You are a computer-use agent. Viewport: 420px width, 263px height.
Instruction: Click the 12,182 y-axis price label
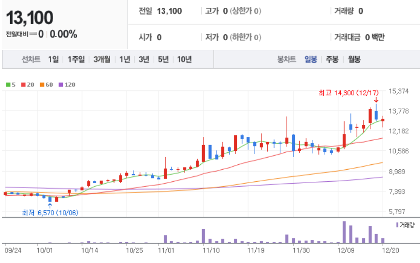tap(399, 131)
